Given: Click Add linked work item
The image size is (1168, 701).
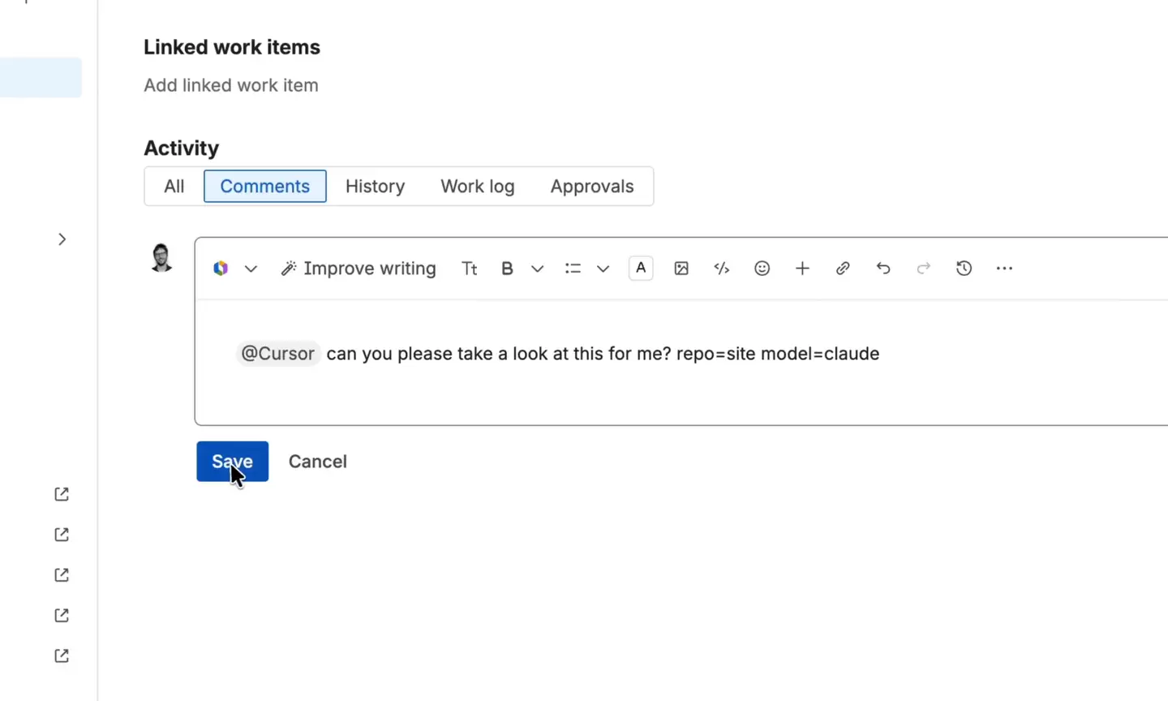Looking at the screenshot, I should (x=231, y=85).
